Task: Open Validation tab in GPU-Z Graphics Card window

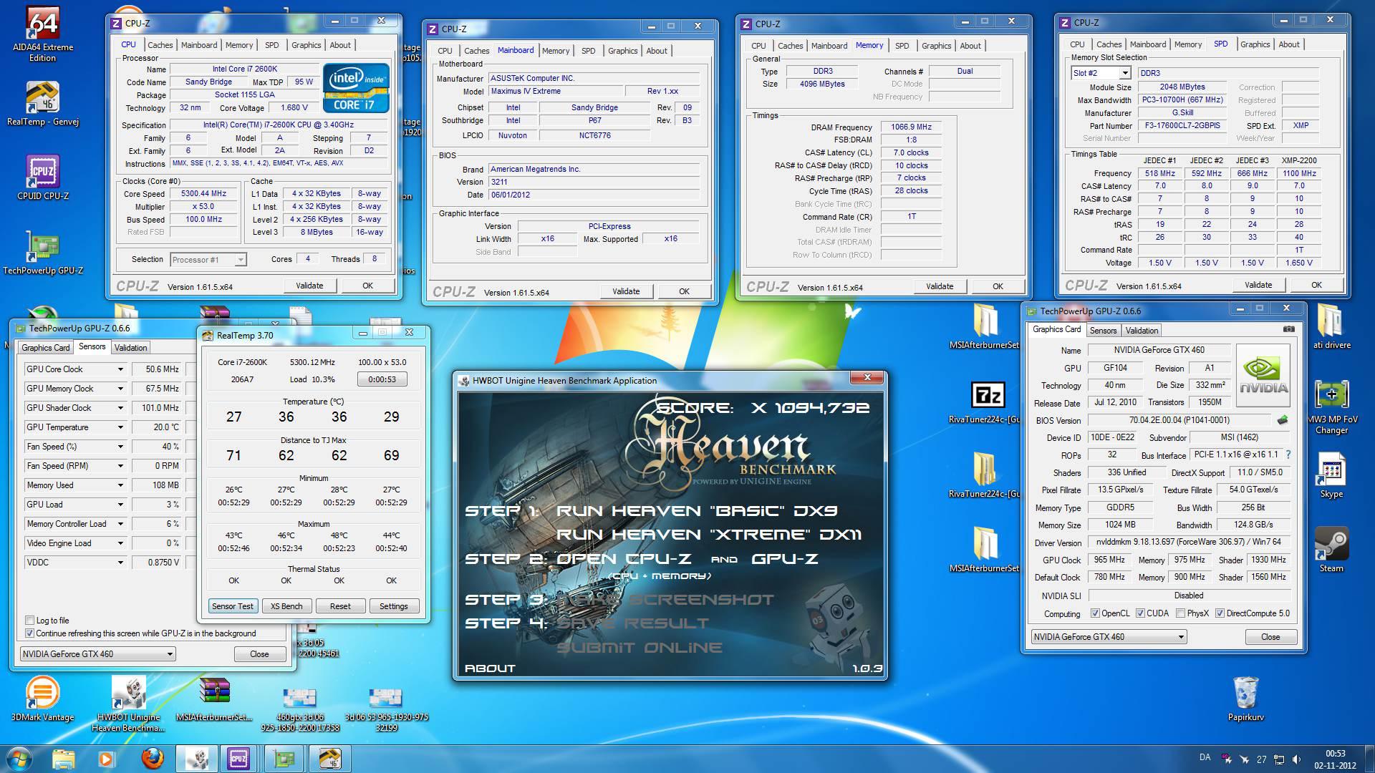Action: pyautogui.click(x=1142, y=331)
